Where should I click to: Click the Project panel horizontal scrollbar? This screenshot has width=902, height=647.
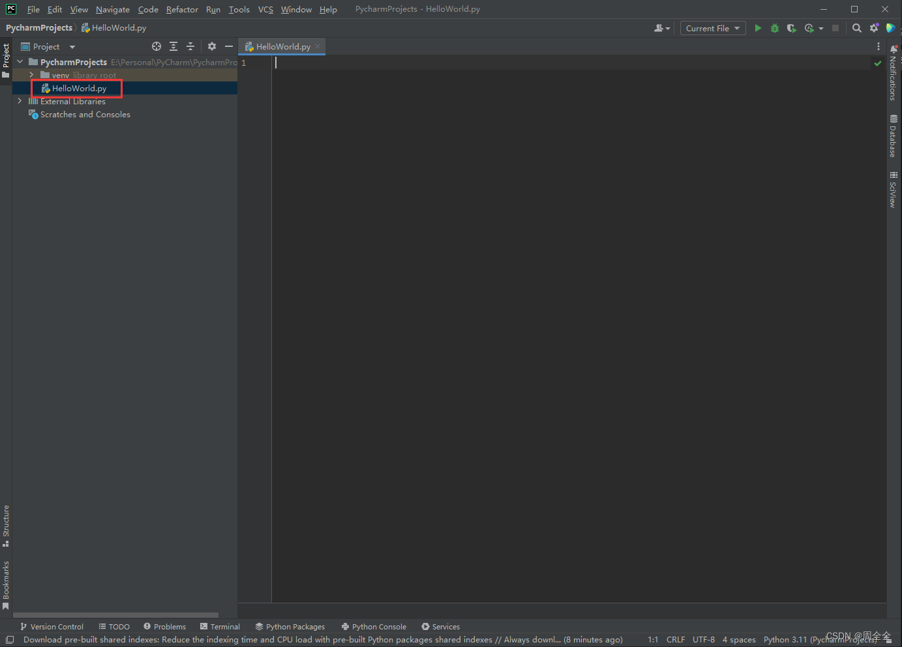[x=116, y=614]
